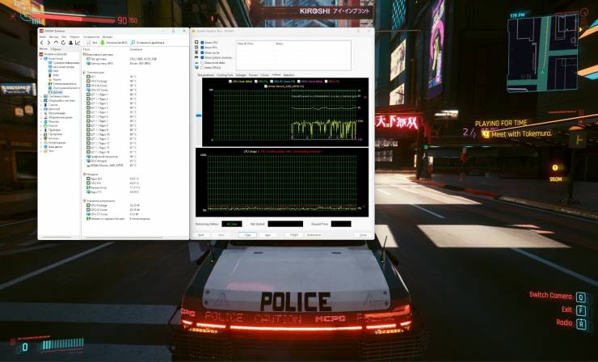Switch to the Statistics tab
This screenshot has height=362, width=598.
(288, 75)
